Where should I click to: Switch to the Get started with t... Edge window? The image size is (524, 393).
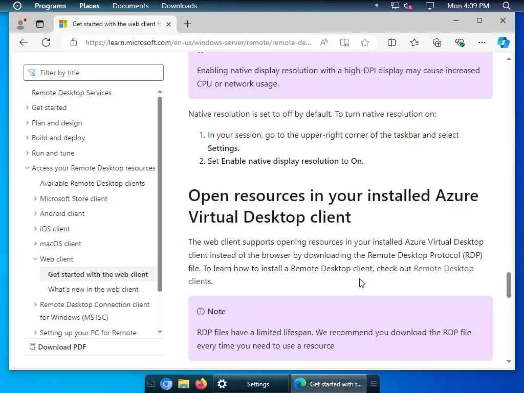(x=329, y=384)
